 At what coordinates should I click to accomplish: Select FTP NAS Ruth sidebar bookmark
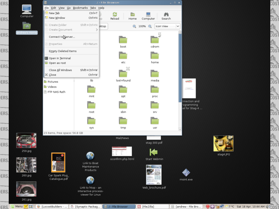57,92
